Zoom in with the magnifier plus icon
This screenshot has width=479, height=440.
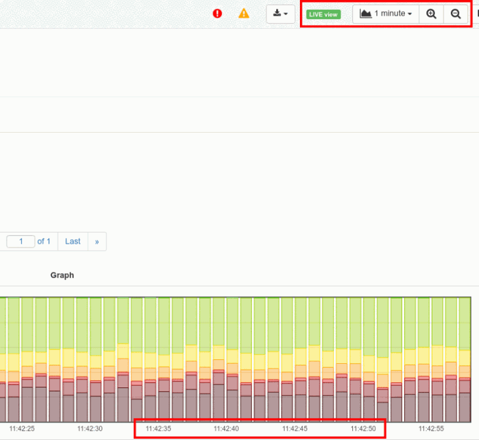coord(431,14)
